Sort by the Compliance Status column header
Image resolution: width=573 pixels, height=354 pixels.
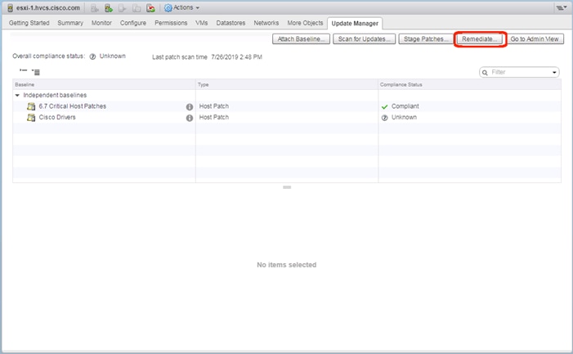pyautogui.click(x=469, y=84)
